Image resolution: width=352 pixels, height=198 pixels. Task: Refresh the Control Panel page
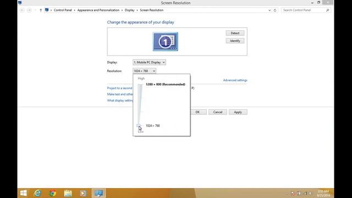pos(275,10)
